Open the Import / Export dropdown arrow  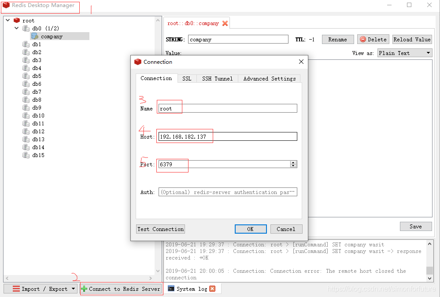pos(73,289)
